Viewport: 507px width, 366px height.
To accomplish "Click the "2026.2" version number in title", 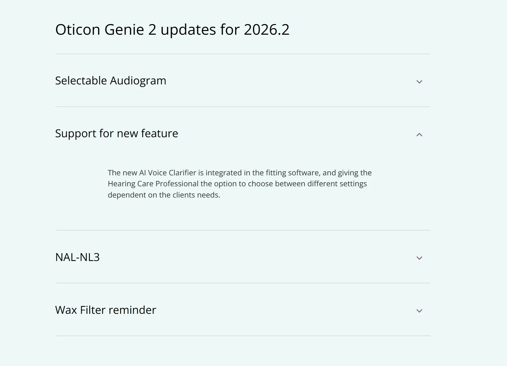I will click(x=267, y=30).
